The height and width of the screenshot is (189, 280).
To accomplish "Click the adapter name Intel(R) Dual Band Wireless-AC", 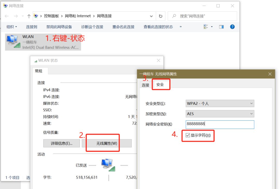I will (51, 47).
